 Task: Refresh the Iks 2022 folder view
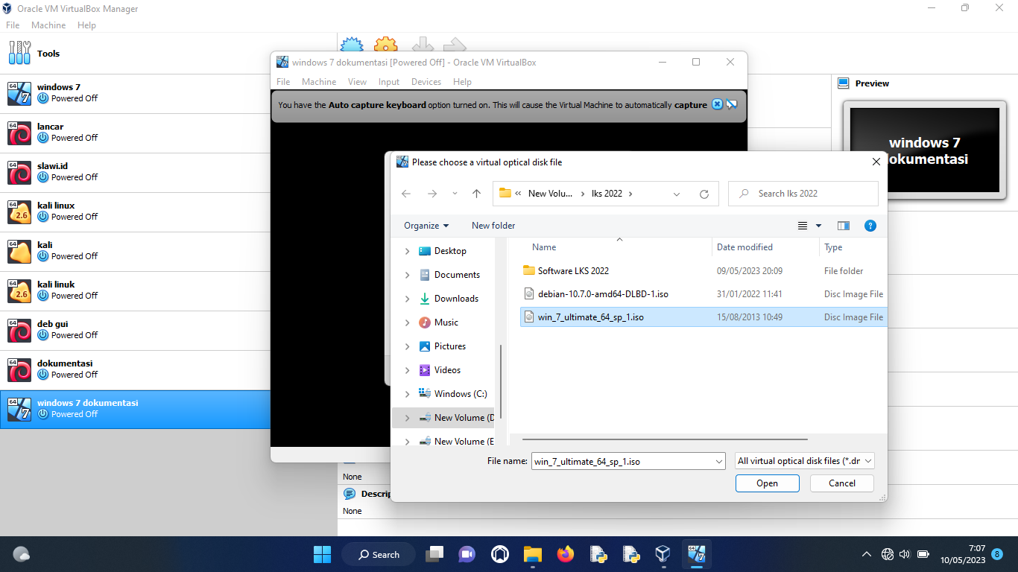point(704,194)
